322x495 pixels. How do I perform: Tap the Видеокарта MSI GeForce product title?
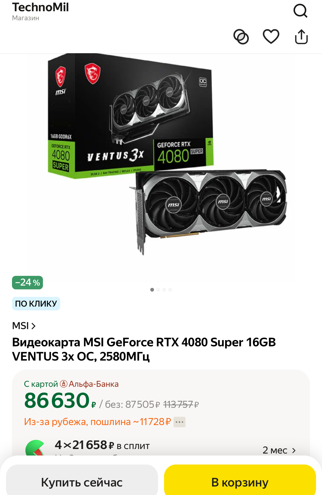tap(144, 349)
